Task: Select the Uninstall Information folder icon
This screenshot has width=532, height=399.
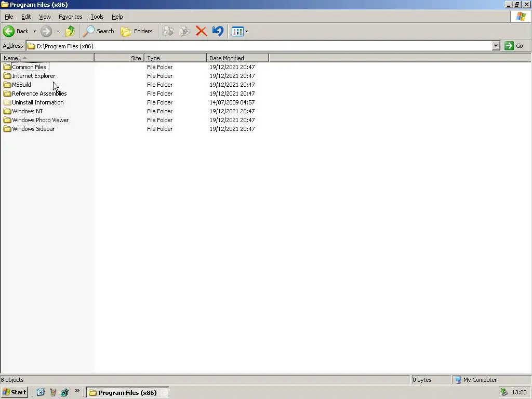Action: point(7,102)
